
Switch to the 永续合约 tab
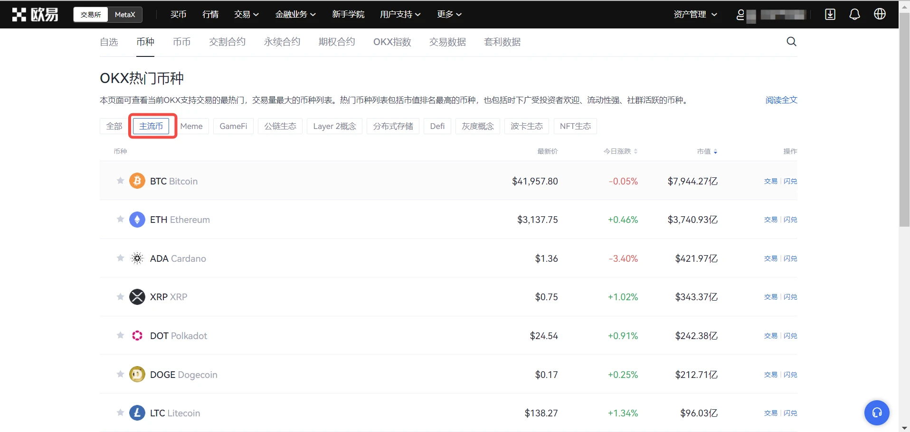coord(282,42)
